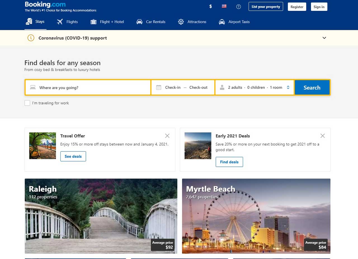This screenshot has width=358, height=259.
Task: Open the Travel Offer park thumbnail
Action: 43,146
